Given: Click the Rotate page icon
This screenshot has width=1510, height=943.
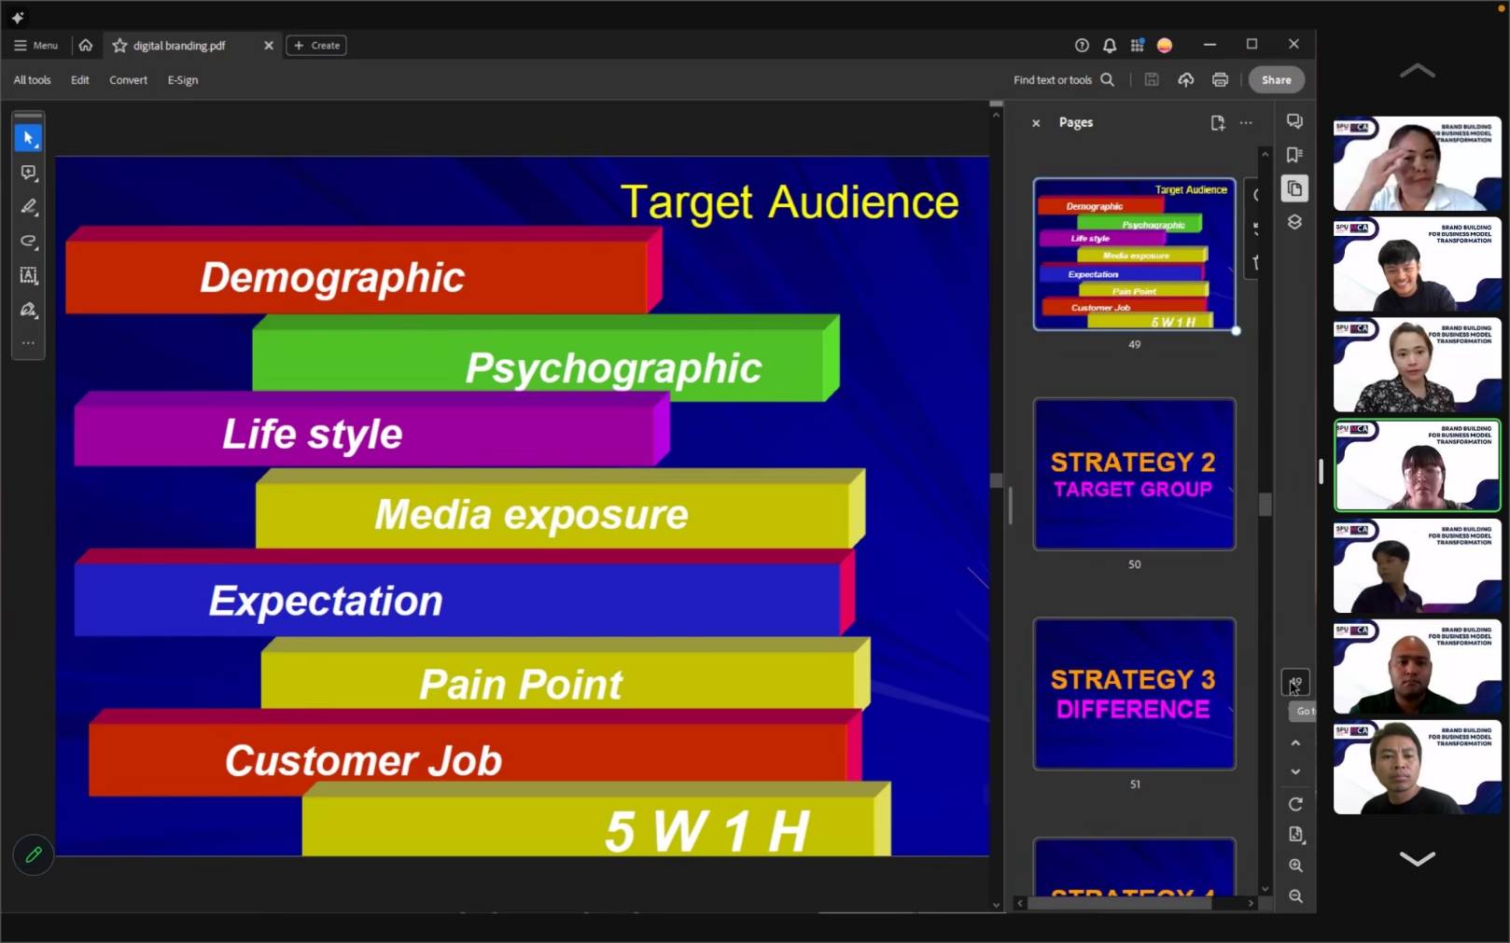Looking at the screenshot, I should pos(1295,804).
